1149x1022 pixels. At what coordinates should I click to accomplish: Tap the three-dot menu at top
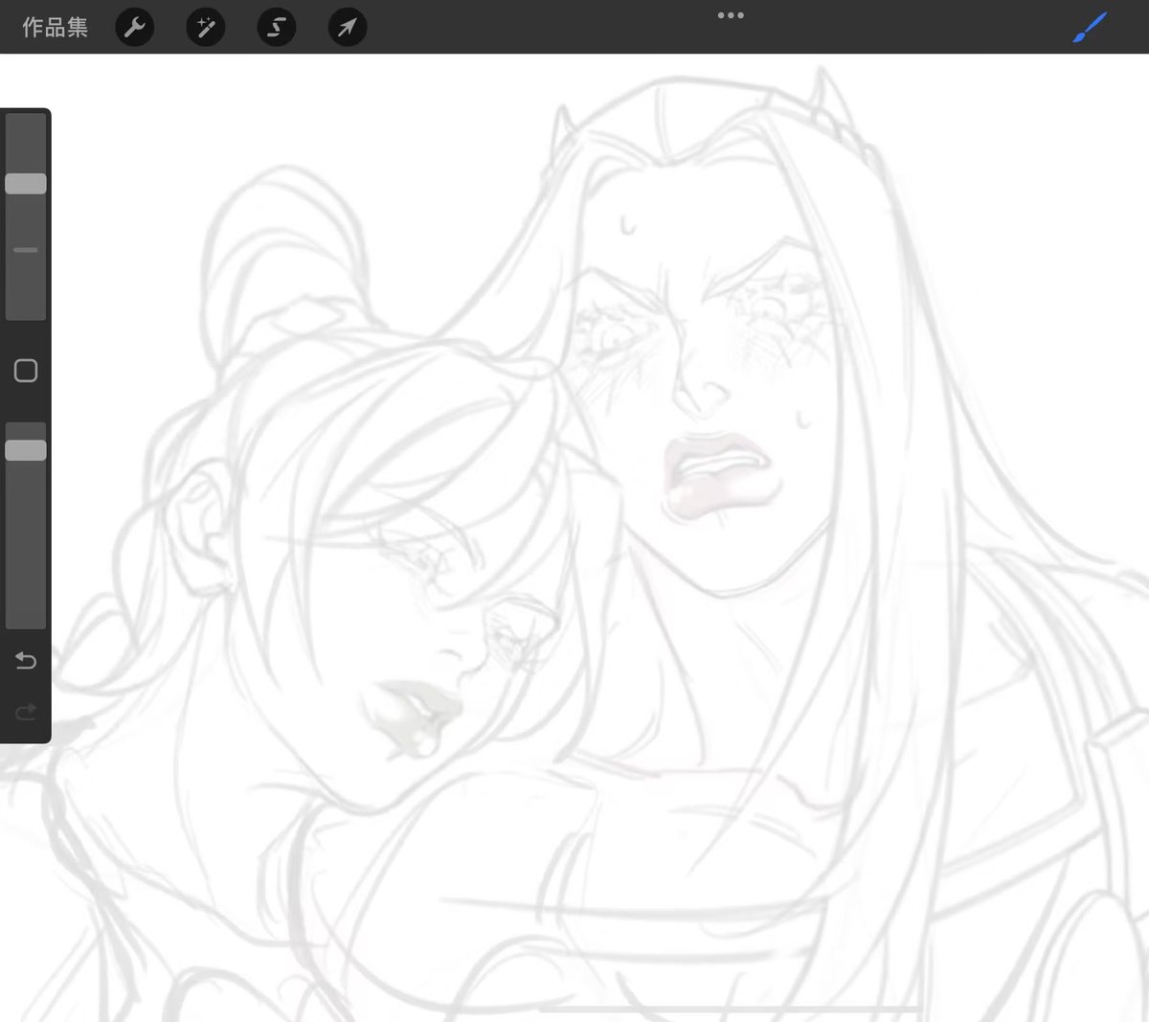[x=731, y=15]
